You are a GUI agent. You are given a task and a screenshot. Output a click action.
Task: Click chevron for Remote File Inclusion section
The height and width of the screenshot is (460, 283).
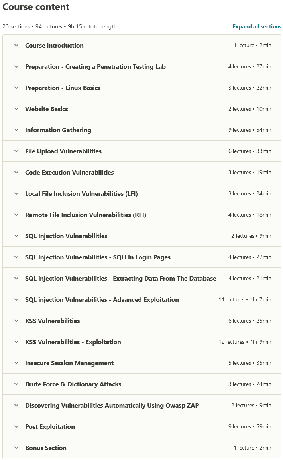click(16, 215)
